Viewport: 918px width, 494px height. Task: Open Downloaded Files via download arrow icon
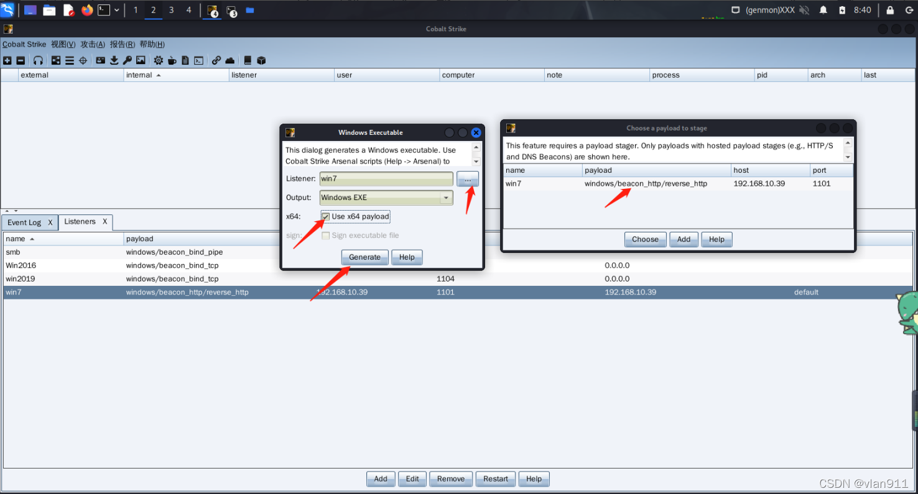(114, 60)
